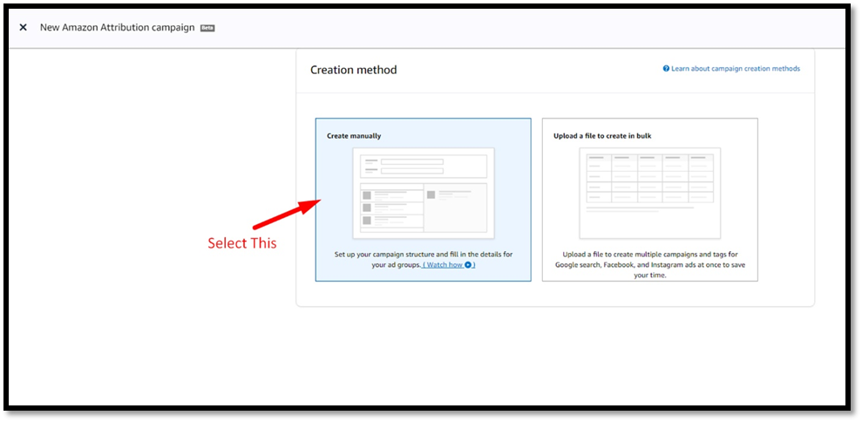862x422 pixels.
Task: Click the New Amazon Attribution campaign title
Action: point(117,28)
